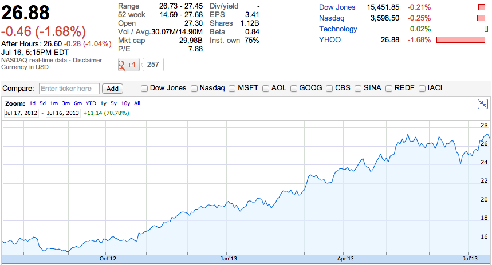
Task: Switch chart zoom to 5d
Action: (43, 103)
